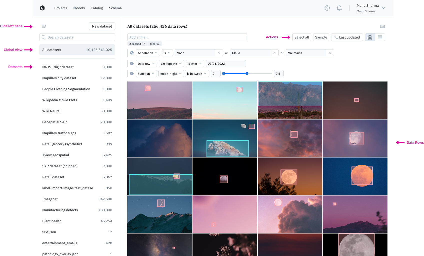Open SAR dataset (chipped)

(77, 166)
